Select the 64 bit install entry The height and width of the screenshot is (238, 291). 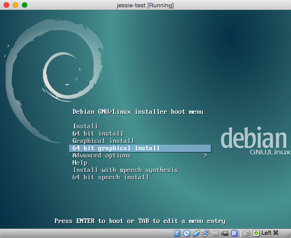pos(140,134)
